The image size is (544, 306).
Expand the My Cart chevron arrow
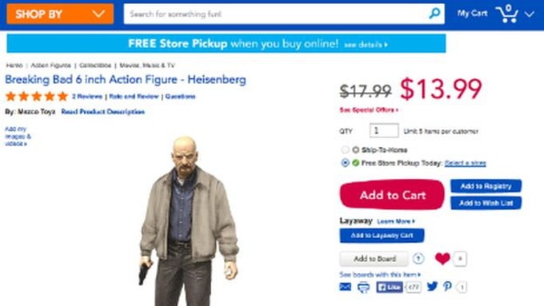(530, 14)
